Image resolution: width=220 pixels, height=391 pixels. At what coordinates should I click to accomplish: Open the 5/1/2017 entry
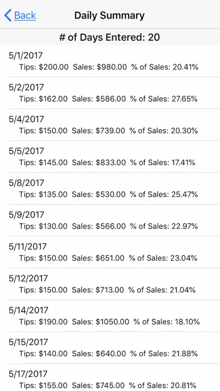[x=110, y=61]
